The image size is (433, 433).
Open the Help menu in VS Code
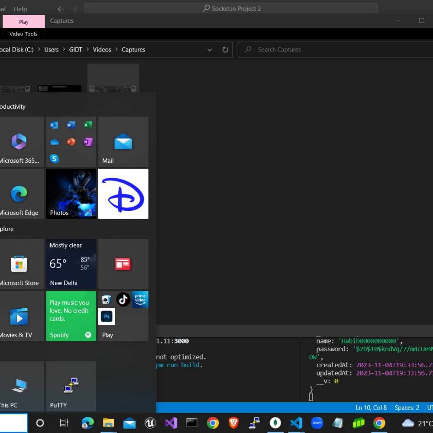click(x=20, y=9)
